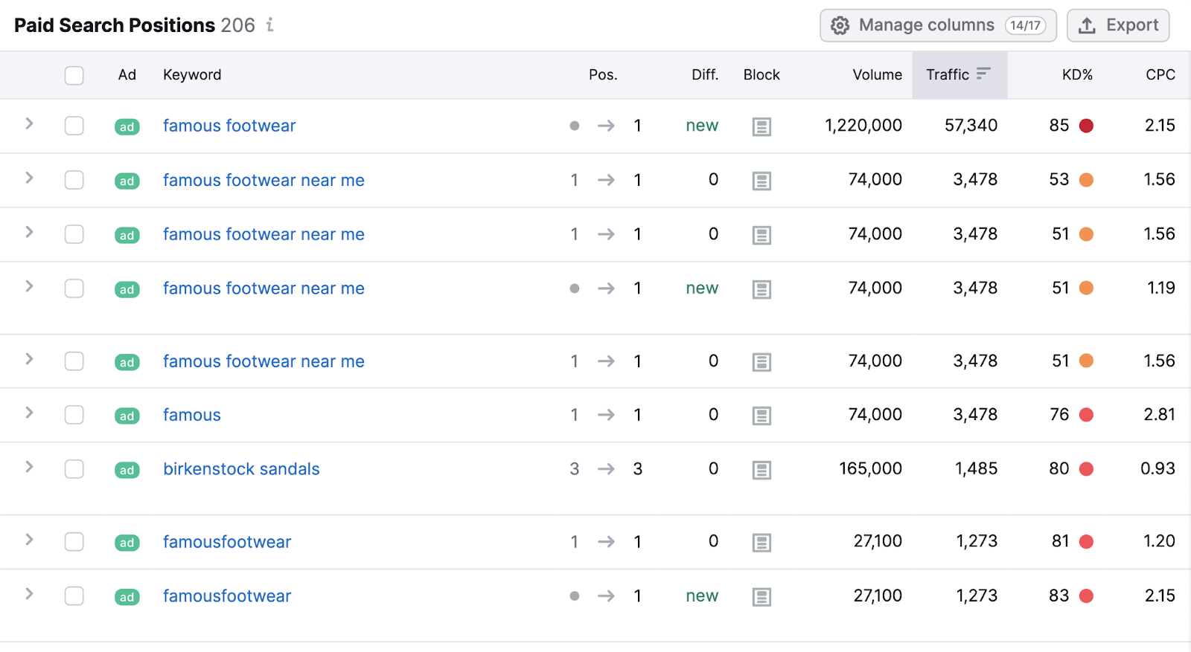Click the Export button

(x=1118, y=25)
